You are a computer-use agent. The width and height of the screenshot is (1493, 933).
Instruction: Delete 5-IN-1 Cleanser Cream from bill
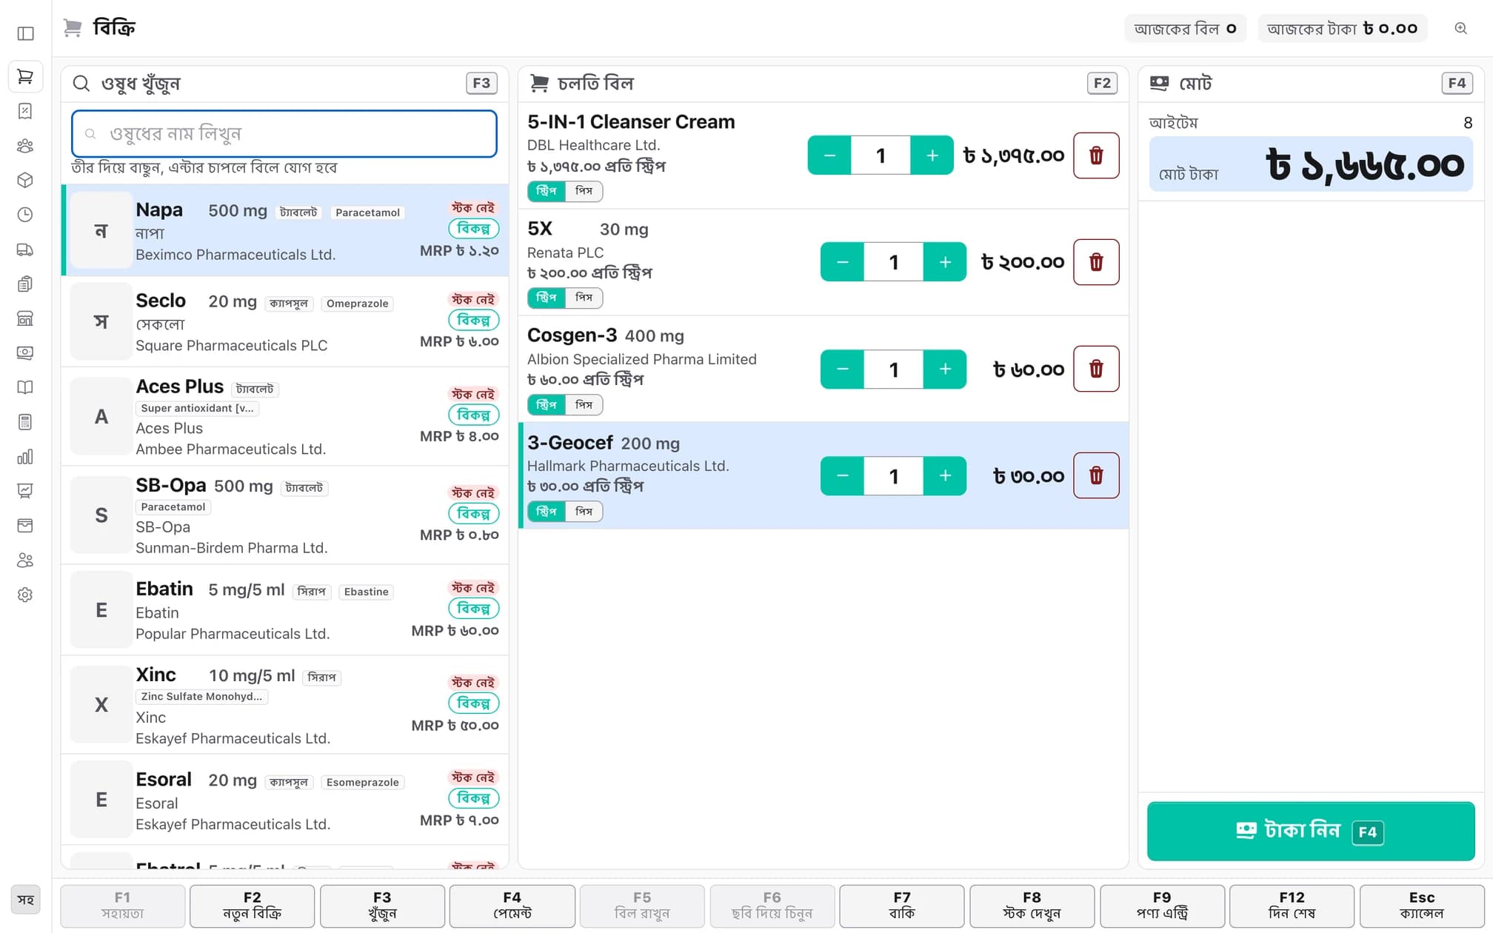pyautogui.click(x=1096, y=155)
